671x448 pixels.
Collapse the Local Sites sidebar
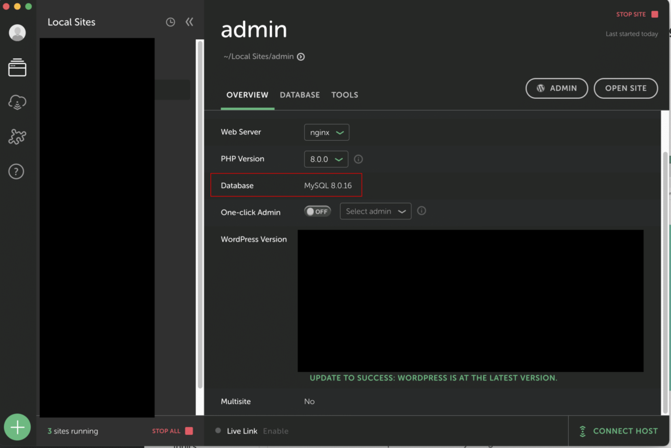tap(189, 22)
